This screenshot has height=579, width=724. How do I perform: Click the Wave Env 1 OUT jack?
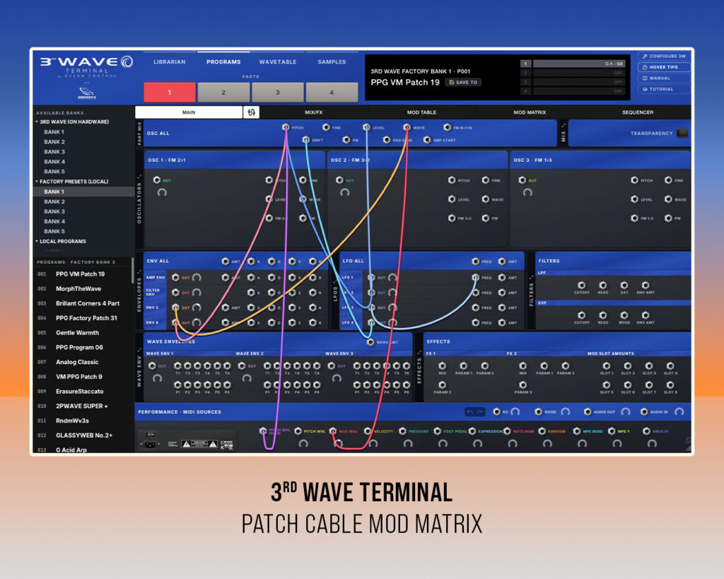152,365
